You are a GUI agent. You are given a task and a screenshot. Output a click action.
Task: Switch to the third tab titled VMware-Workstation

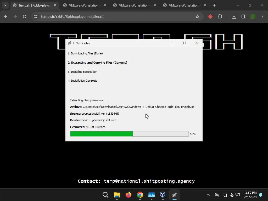[x=134, y=5]
